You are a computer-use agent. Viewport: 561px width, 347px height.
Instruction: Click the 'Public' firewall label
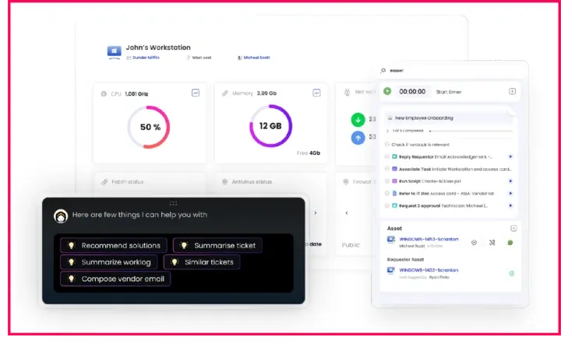[351, 245]
